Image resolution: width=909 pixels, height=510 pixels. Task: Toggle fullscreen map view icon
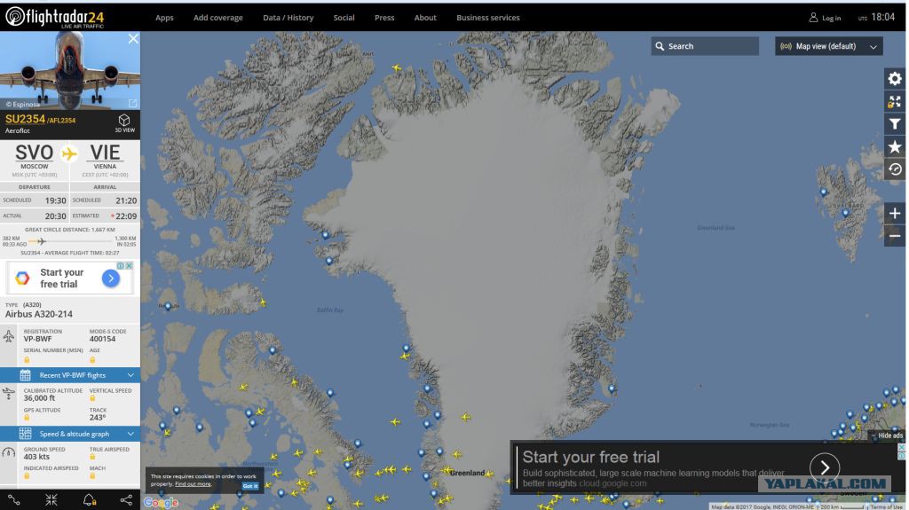895,101
